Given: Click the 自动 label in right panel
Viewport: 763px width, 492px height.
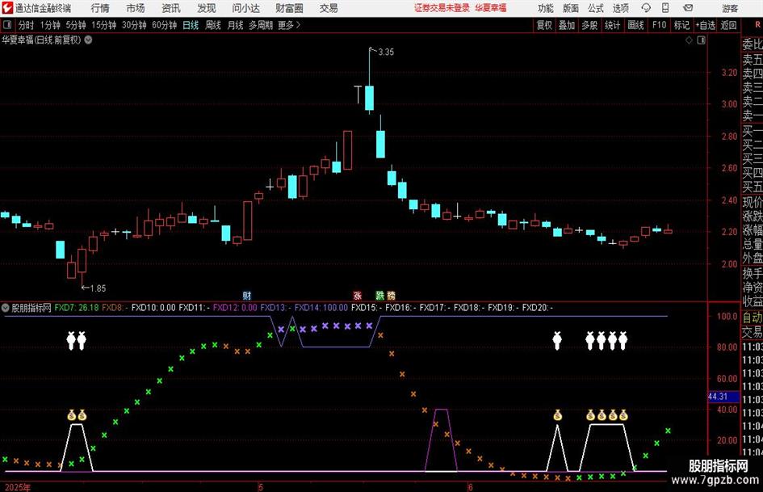Looking at the screenshot, I should (753, 317).
